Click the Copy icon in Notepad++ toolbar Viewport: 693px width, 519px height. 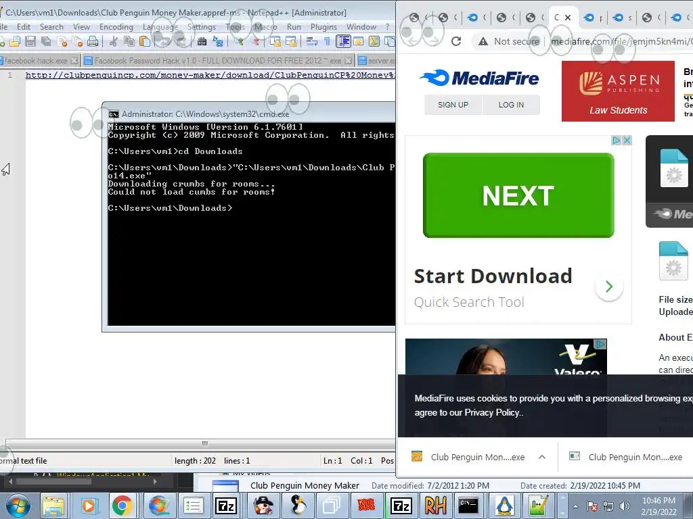pyautogui.click(x=129, y=42)
